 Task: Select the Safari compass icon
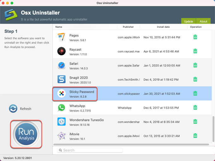(61, 65)
